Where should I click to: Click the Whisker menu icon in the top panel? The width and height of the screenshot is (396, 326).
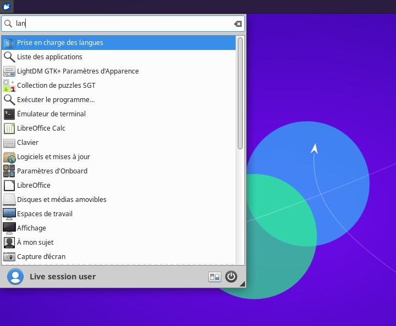[7, 7]
